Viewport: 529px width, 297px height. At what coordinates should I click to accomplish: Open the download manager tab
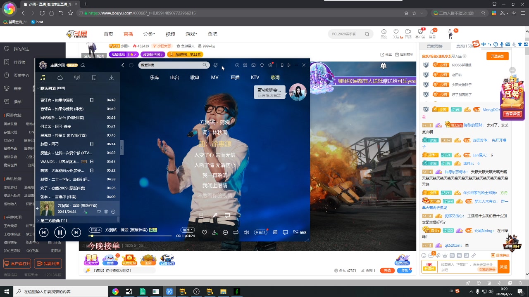coord(111,78)
